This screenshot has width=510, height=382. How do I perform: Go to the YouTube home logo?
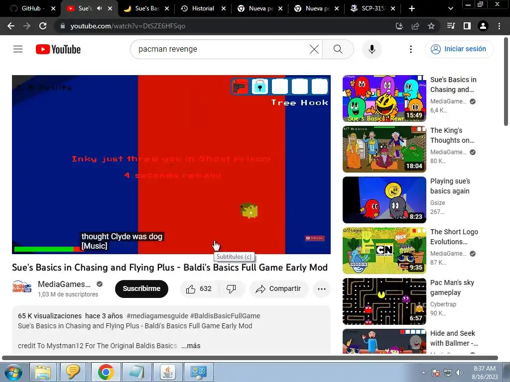pyautogui.click(x=58, y=49)
